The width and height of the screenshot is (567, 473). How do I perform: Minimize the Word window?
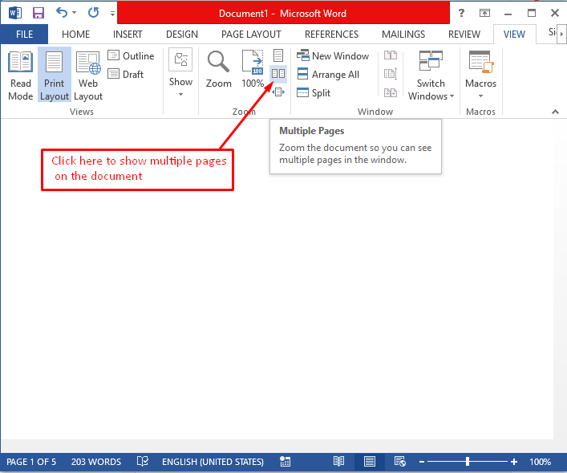click(508, 14)
